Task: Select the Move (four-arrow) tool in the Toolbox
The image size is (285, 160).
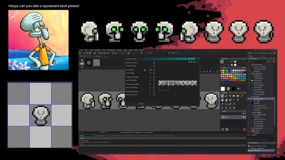Action: click(234, 108)
